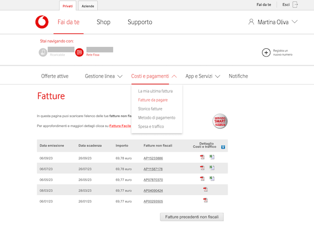Click the due date 26/01/23
Image resolution: width=314 pixels, height=236 pixels.
(x=85, y=202)
